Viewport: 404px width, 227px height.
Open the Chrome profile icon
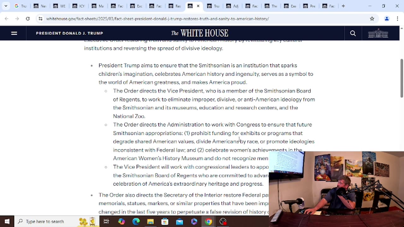click(387, 19)
